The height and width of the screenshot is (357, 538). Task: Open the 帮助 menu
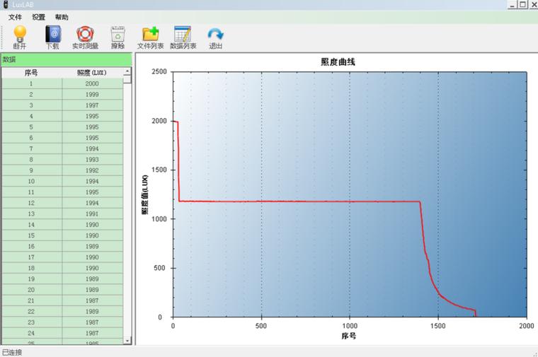point(62,17)
